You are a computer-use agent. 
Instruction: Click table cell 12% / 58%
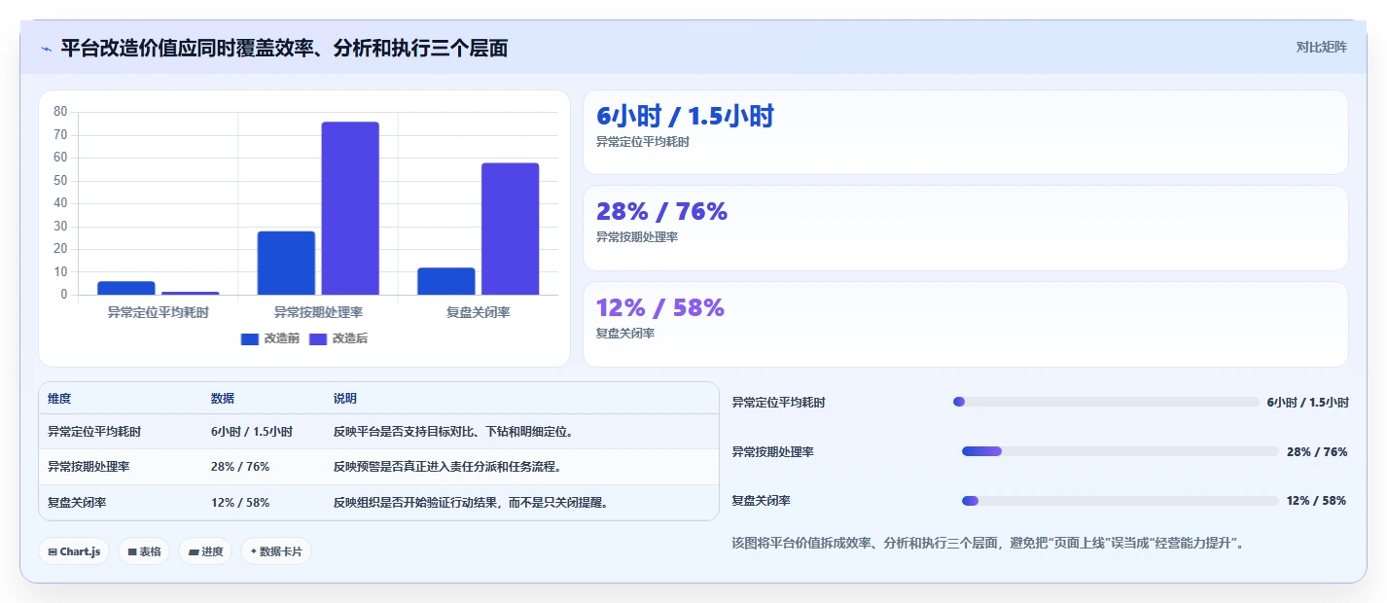click(240, 503)
